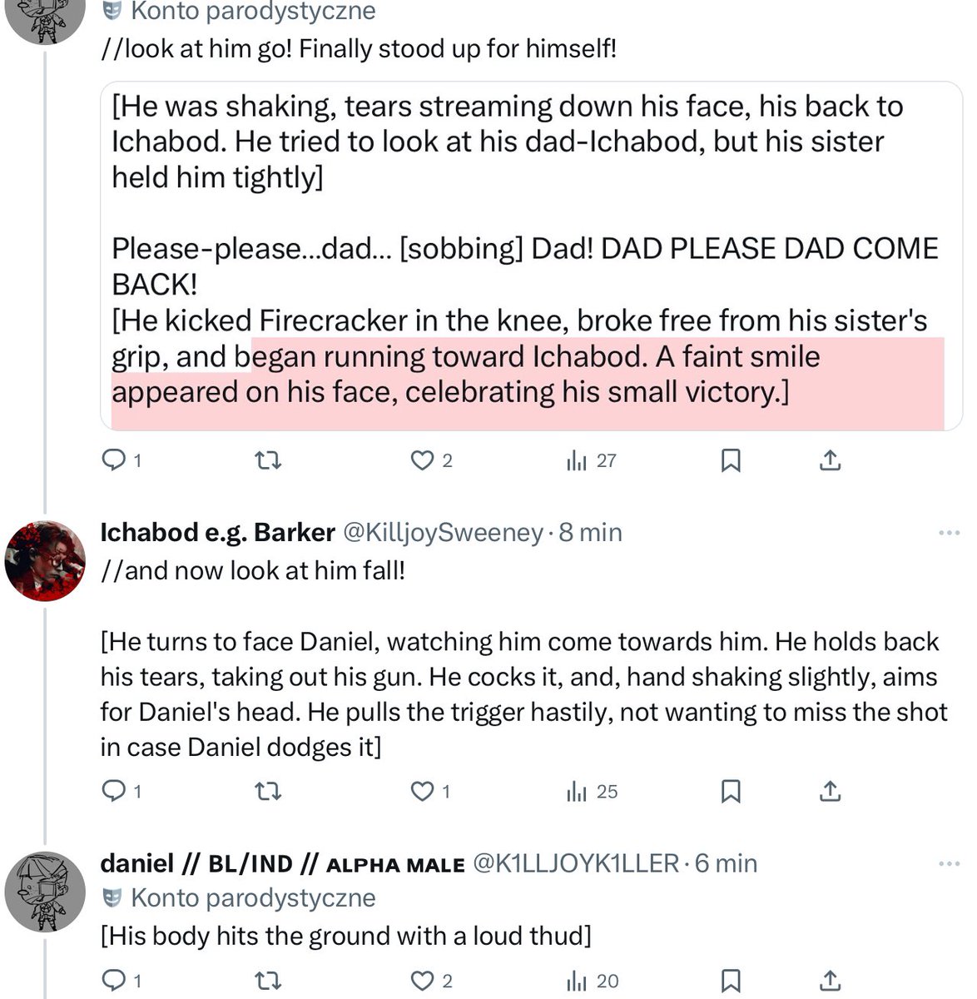Open view count 25 on Ichabod's tweet
This screenshot has width=977, height=999.
[x=592, y=792]
